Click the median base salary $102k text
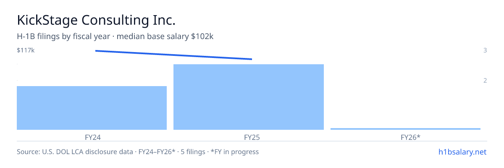Image resolution: width=504 pixels, height=168 pixels. (x=165, y=37)
